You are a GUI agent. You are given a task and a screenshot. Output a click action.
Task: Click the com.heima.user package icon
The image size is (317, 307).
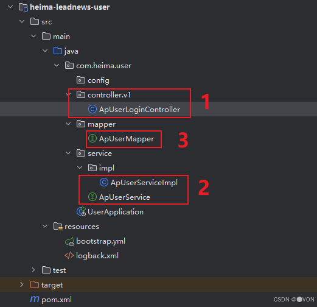tap(69, 66)
